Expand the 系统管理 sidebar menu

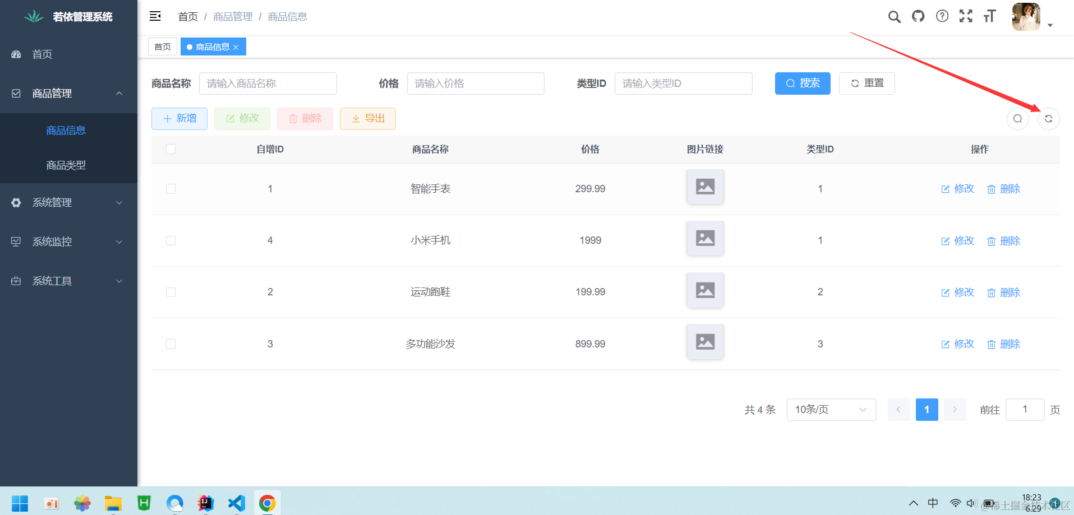click(x=67, y=203)
